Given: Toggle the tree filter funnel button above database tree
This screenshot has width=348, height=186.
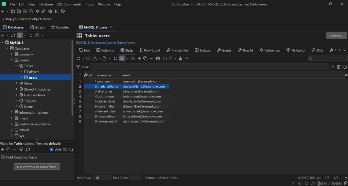Looking at the screenshot, I should [x=20, y=35].
